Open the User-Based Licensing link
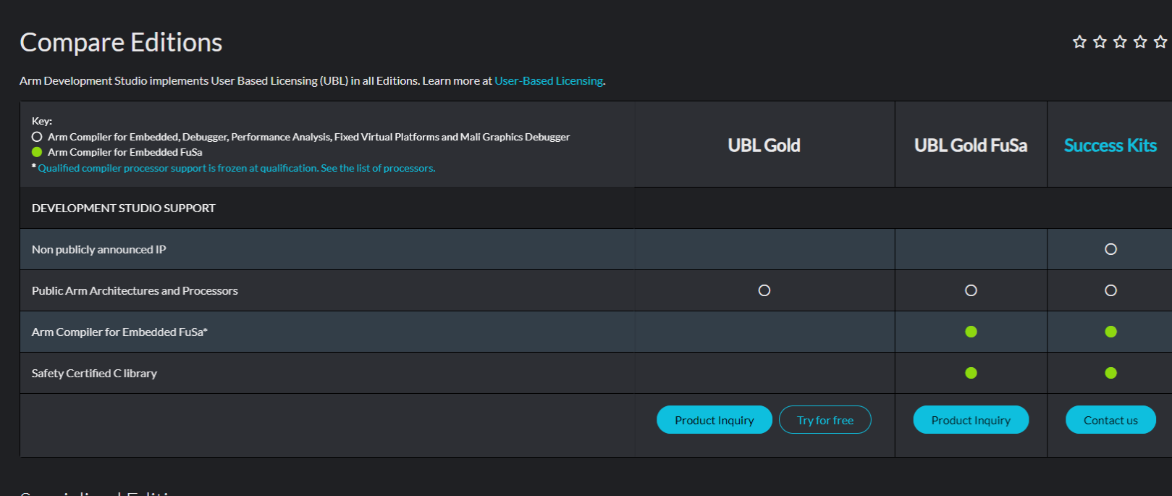Image resolution: width=1172 pixels, height=496 pixels. coord(549,81)
